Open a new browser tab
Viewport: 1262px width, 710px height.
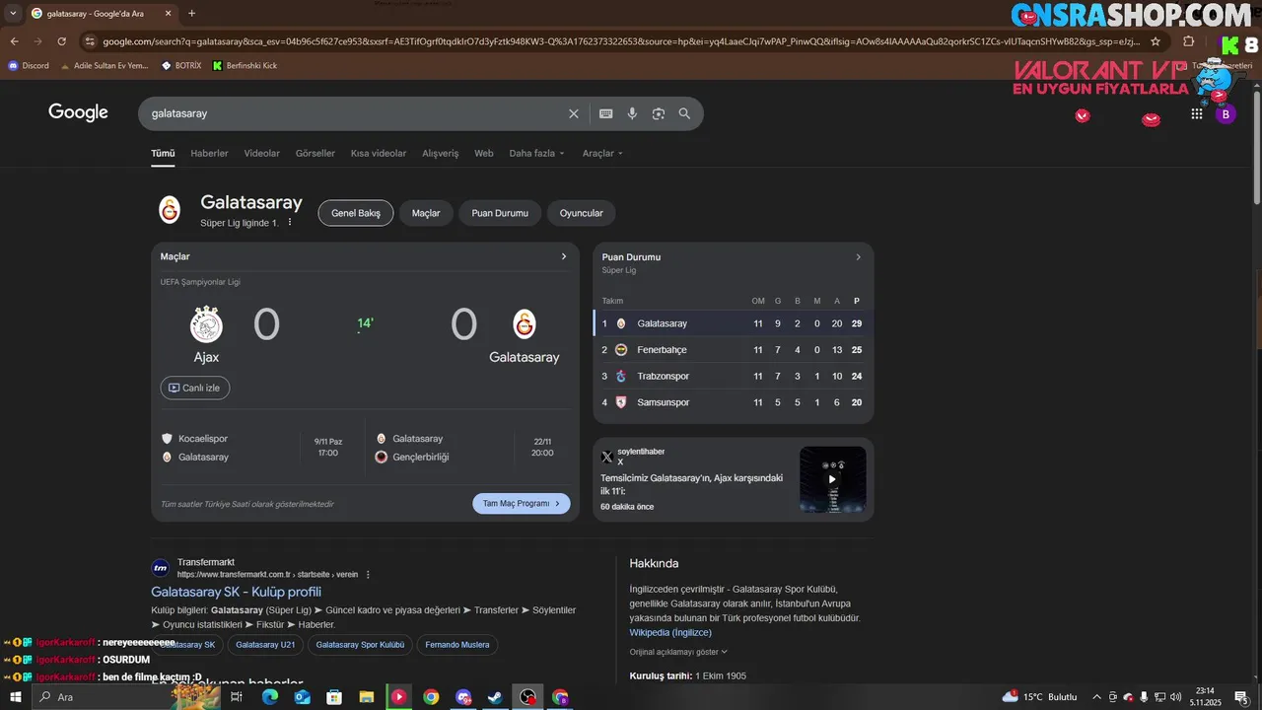pos(191,13)
